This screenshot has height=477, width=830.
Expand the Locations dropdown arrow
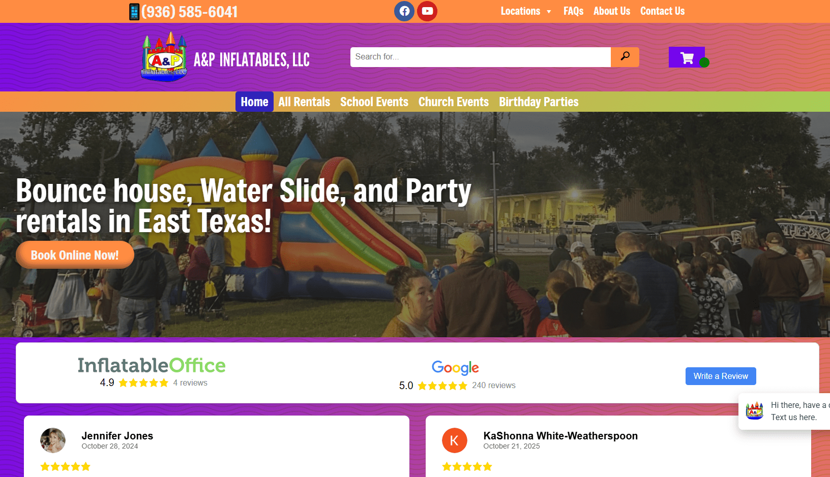click(549, 12)
